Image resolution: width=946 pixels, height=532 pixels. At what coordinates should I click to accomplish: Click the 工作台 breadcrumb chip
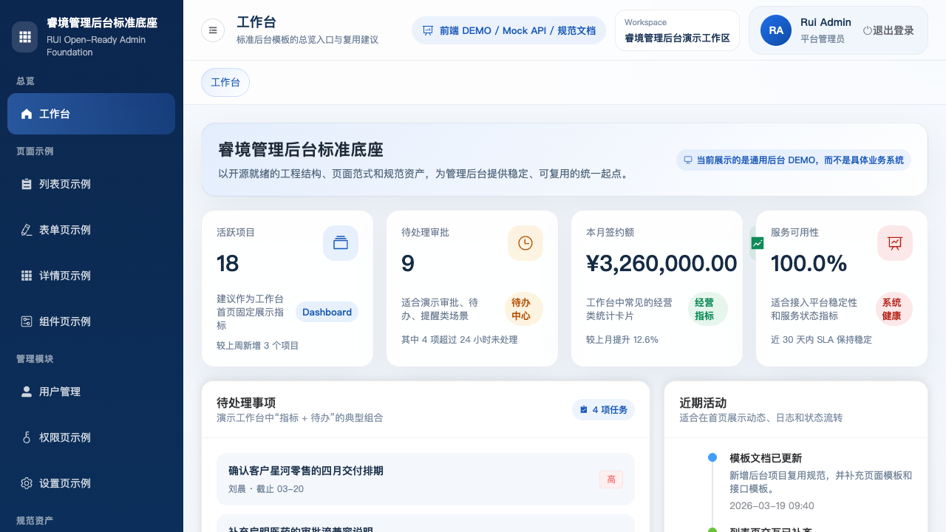225,82
